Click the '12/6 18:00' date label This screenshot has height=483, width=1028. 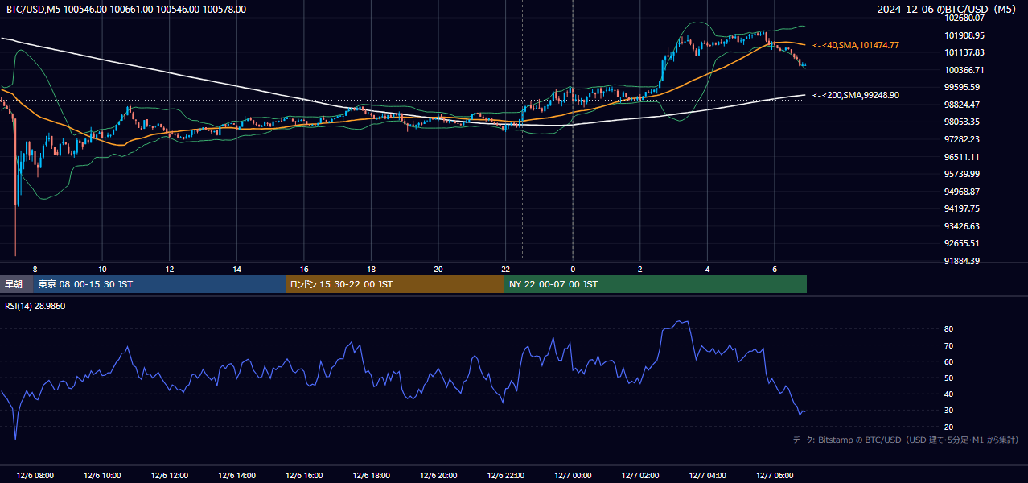pyautogui.click(x=371, y=476)
